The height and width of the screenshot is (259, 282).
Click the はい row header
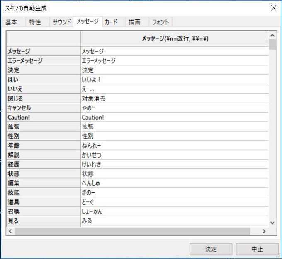pyautogui.click(x=44, y=79)
